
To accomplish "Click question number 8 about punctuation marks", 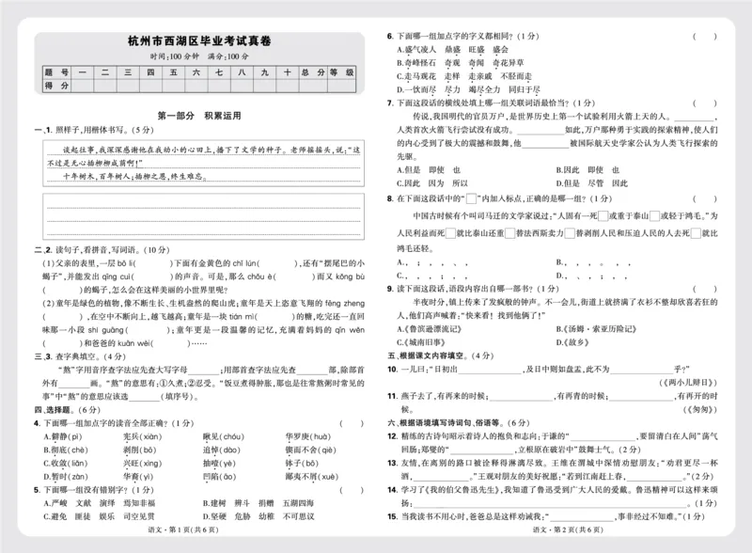I will pos(389,198).
